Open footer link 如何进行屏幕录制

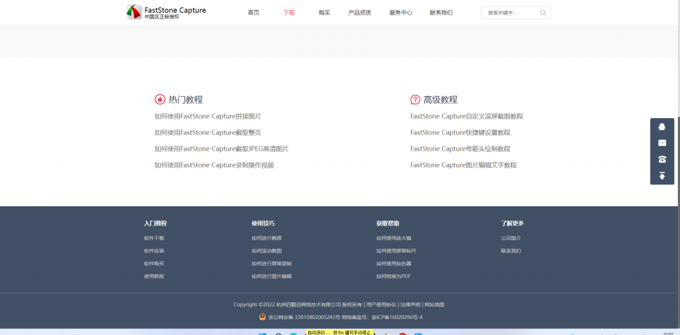tap(272, 263)
